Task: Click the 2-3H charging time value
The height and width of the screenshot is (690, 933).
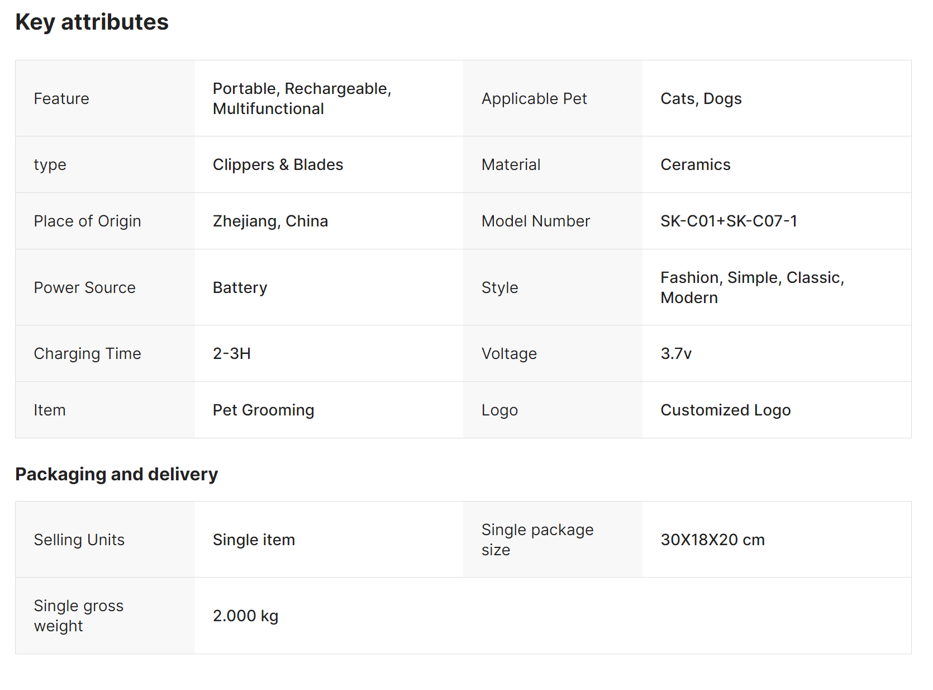Action: click(231, 353)
